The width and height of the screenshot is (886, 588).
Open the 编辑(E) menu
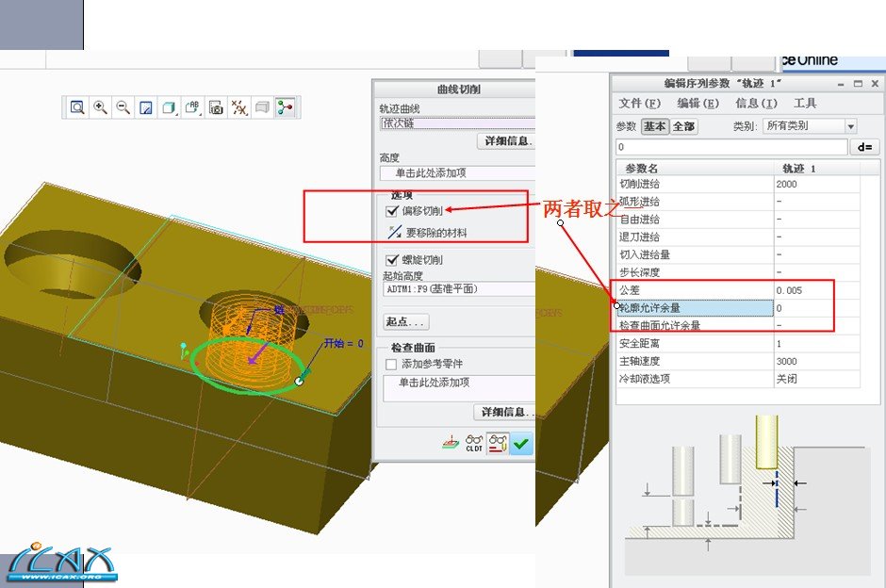coord(697,104)
